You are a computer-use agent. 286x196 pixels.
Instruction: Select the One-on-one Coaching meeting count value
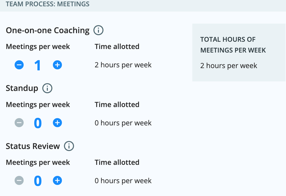(38, 66)
